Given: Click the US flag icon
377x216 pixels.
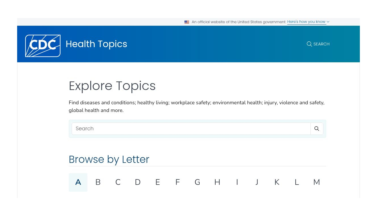Looking at the screenshot, I should coord(187,22).
